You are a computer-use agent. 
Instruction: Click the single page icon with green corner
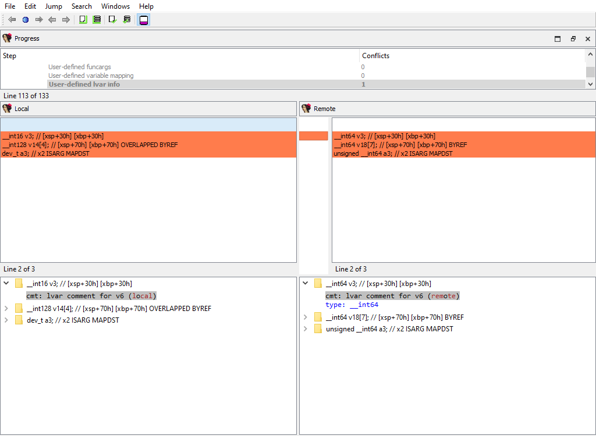click(83, 20)
